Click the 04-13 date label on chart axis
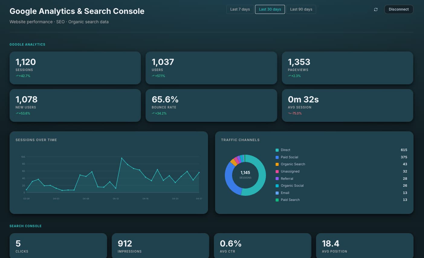The height and width of the screenshot is (258, 424). [116, 199]
